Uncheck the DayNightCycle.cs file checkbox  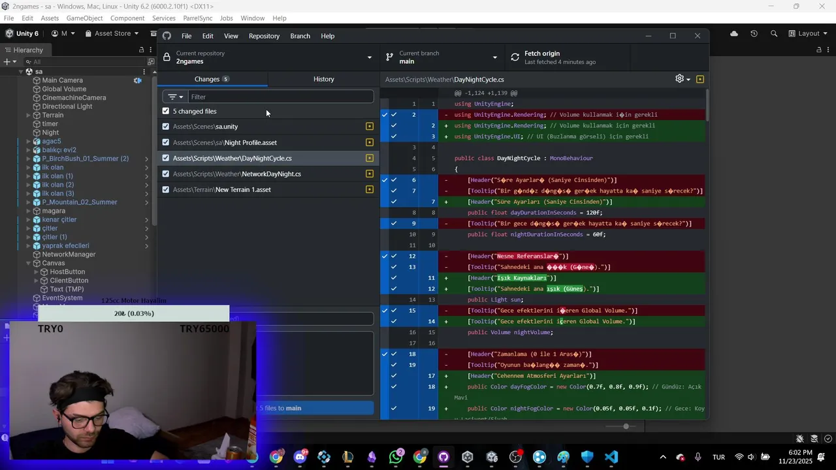(166, 158)
